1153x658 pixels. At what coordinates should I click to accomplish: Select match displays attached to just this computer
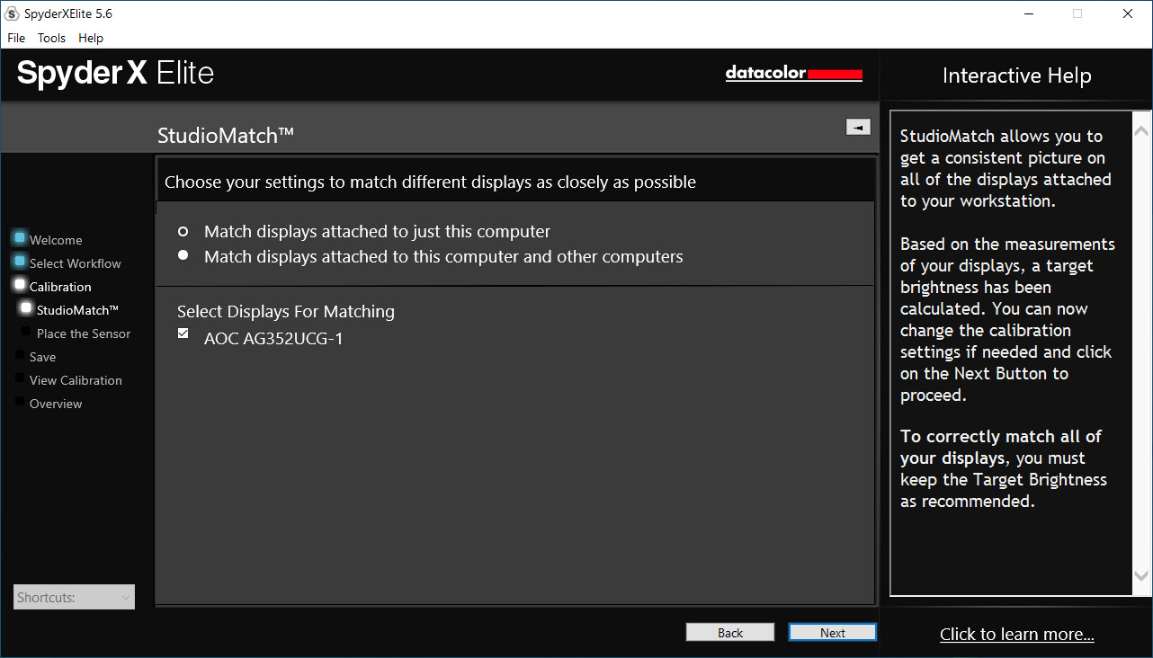(x=183, y=231)
